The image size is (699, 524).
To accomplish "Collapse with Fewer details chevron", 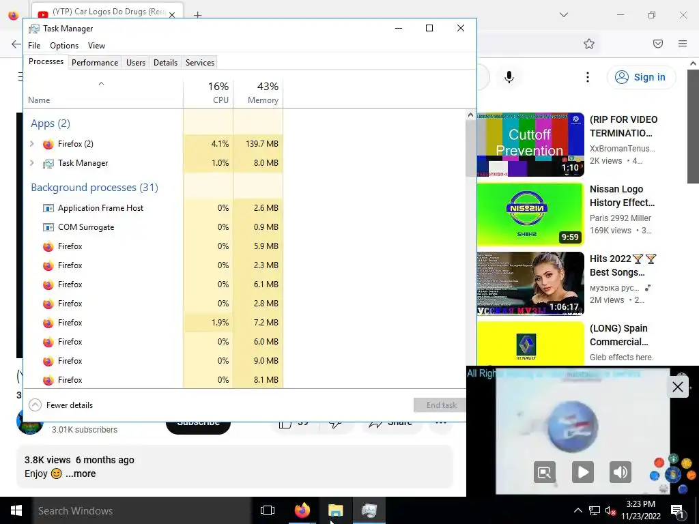I will click(x=35, y=405).
